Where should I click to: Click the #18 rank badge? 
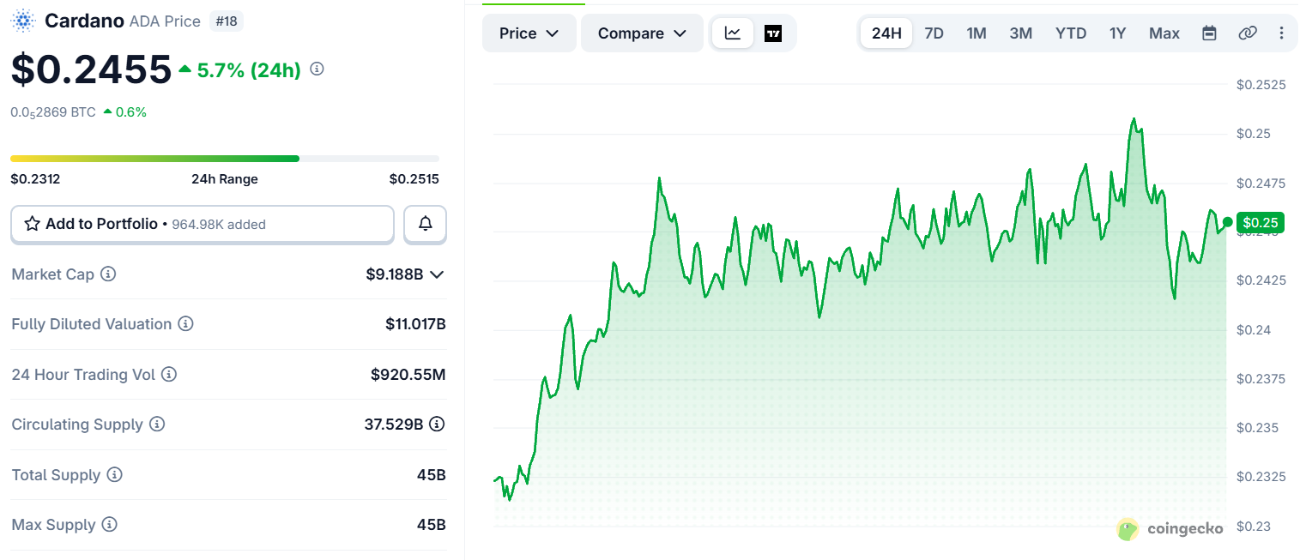[x=226, y=21]
